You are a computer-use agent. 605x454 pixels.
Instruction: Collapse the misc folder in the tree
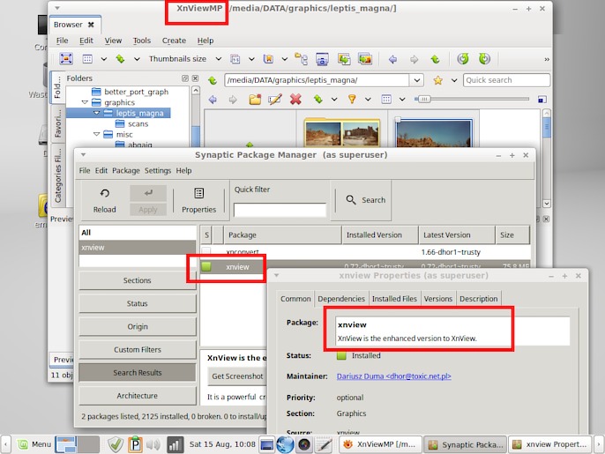click(x=96, y=134)
